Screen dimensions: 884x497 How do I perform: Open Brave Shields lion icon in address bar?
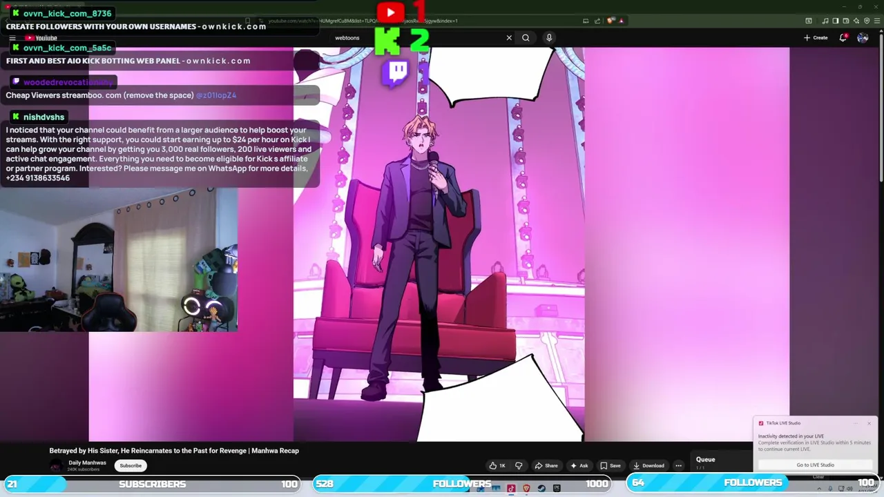[x=610, y=21]
